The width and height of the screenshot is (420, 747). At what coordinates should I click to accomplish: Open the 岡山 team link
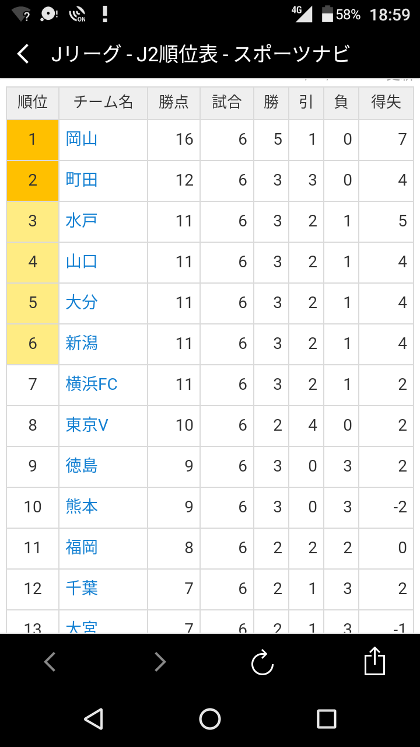82,139
